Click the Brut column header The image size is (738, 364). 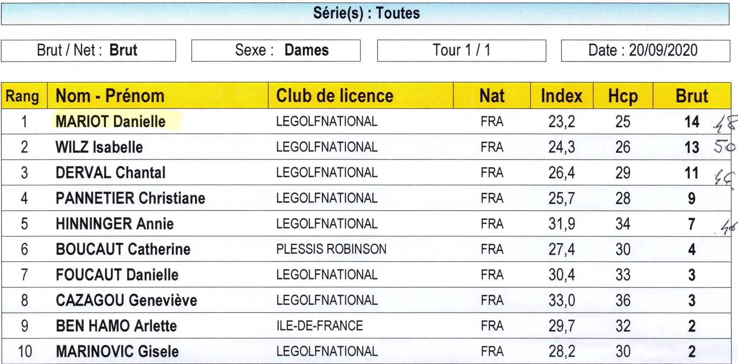(692, 96)
